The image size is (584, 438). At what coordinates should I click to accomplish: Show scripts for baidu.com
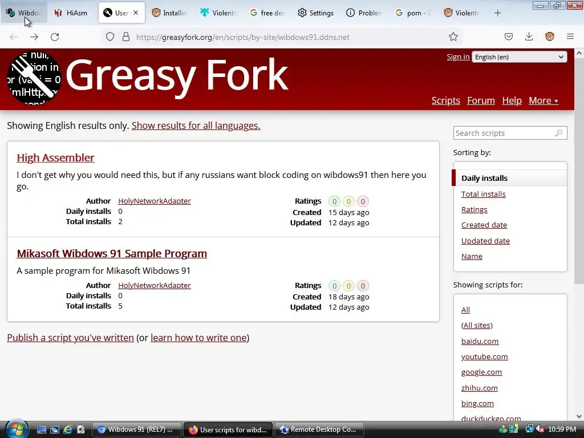pos(480,341)
